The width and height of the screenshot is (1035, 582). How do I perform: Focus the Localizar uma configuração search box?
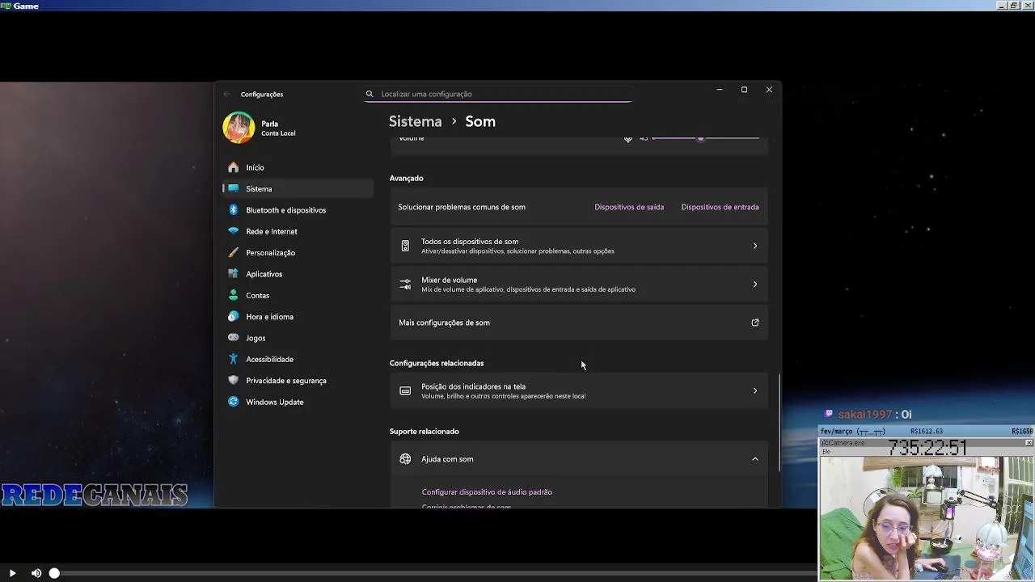coord(498,94)
